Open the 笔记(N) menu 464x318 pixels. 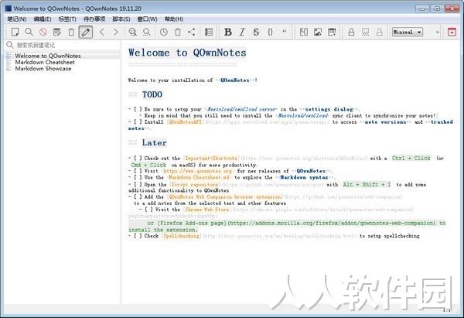coord(17,19)
